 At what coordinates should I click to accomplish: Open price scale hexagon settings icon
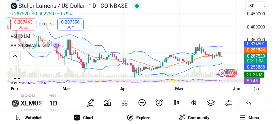point(256,89)
